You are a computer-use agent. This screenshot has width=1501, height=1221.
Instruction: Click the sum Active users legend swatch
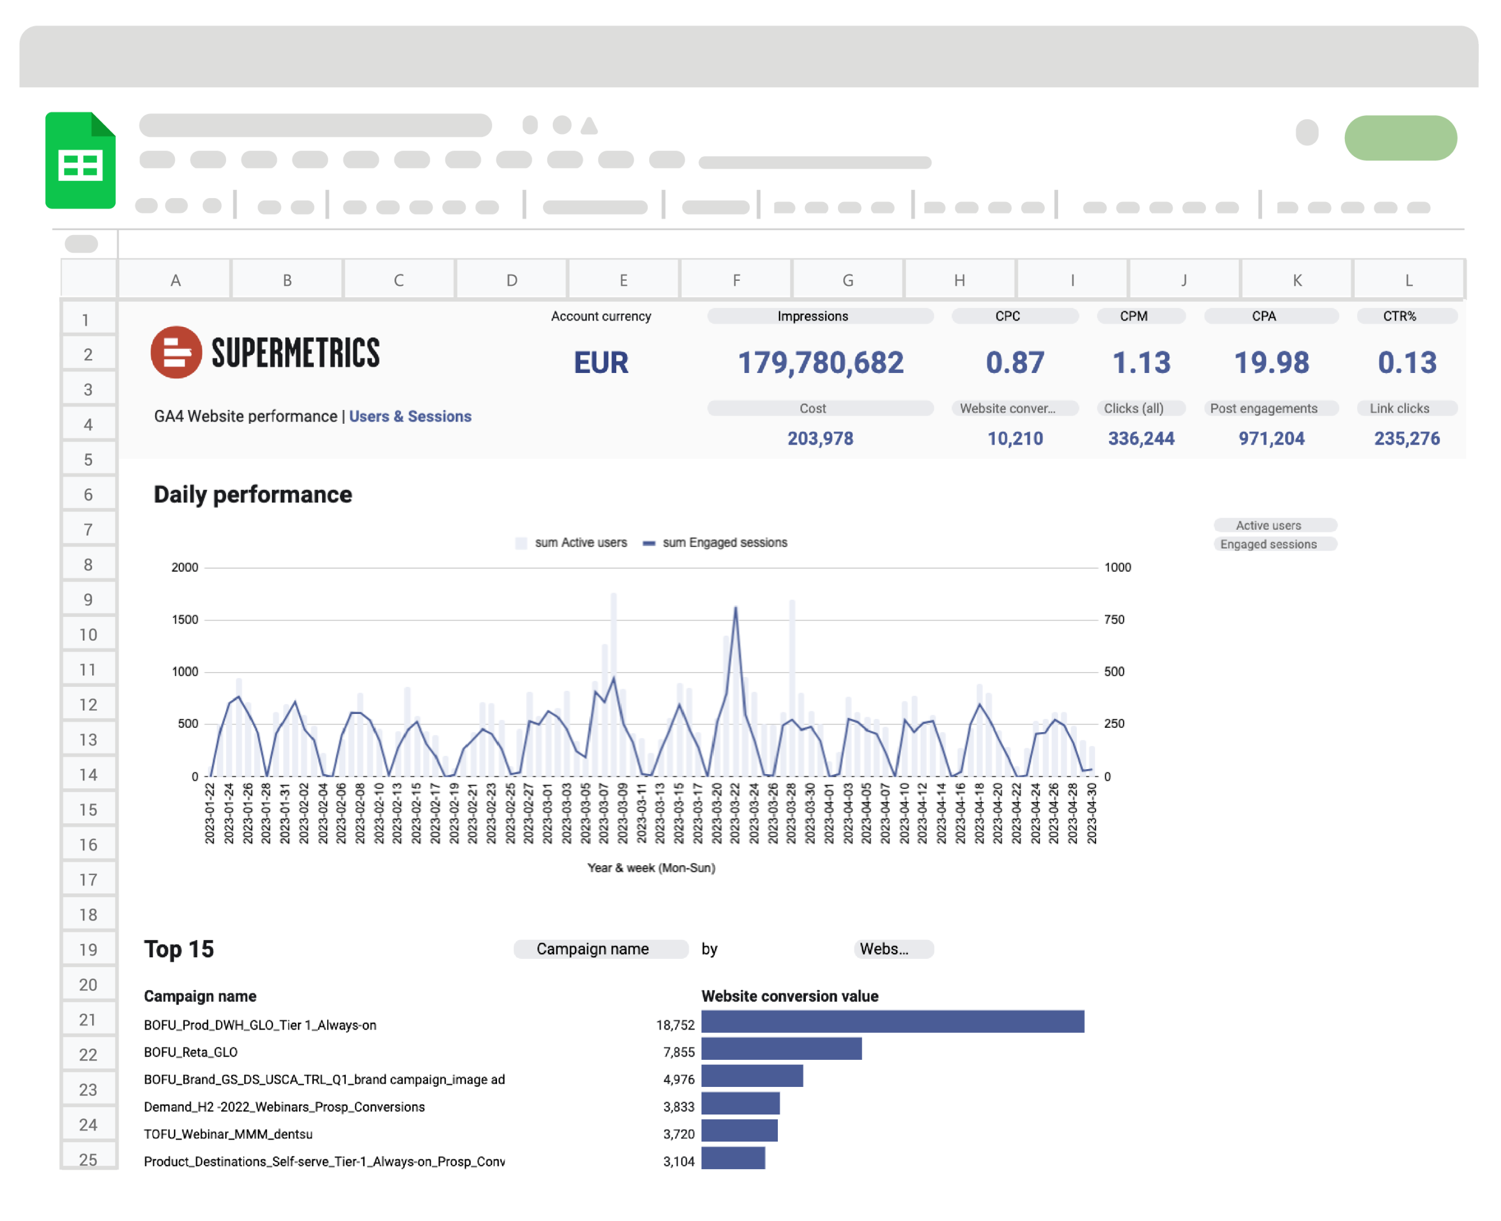[x=521, y=543]
